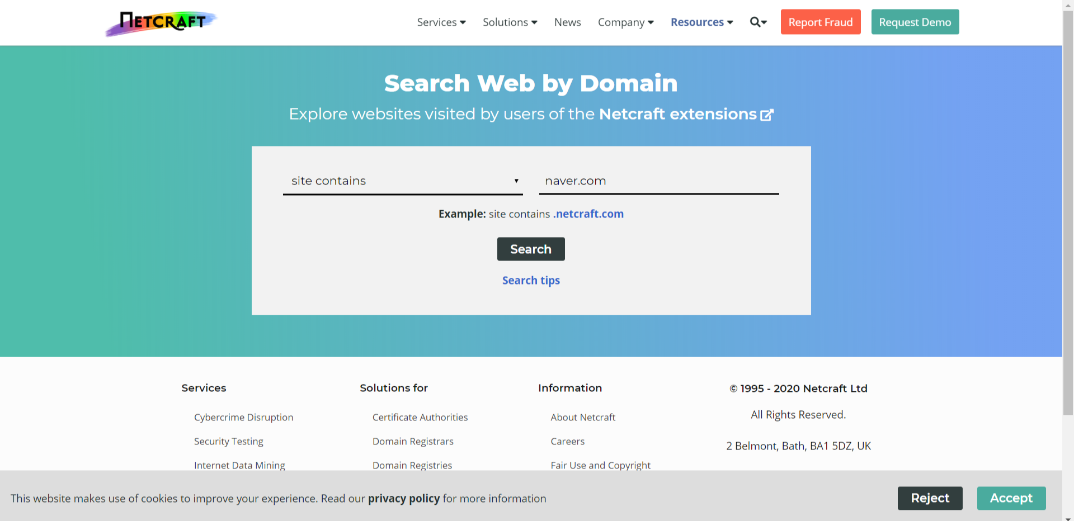
Task: Open Careers footer link
Action: (568, 442)
